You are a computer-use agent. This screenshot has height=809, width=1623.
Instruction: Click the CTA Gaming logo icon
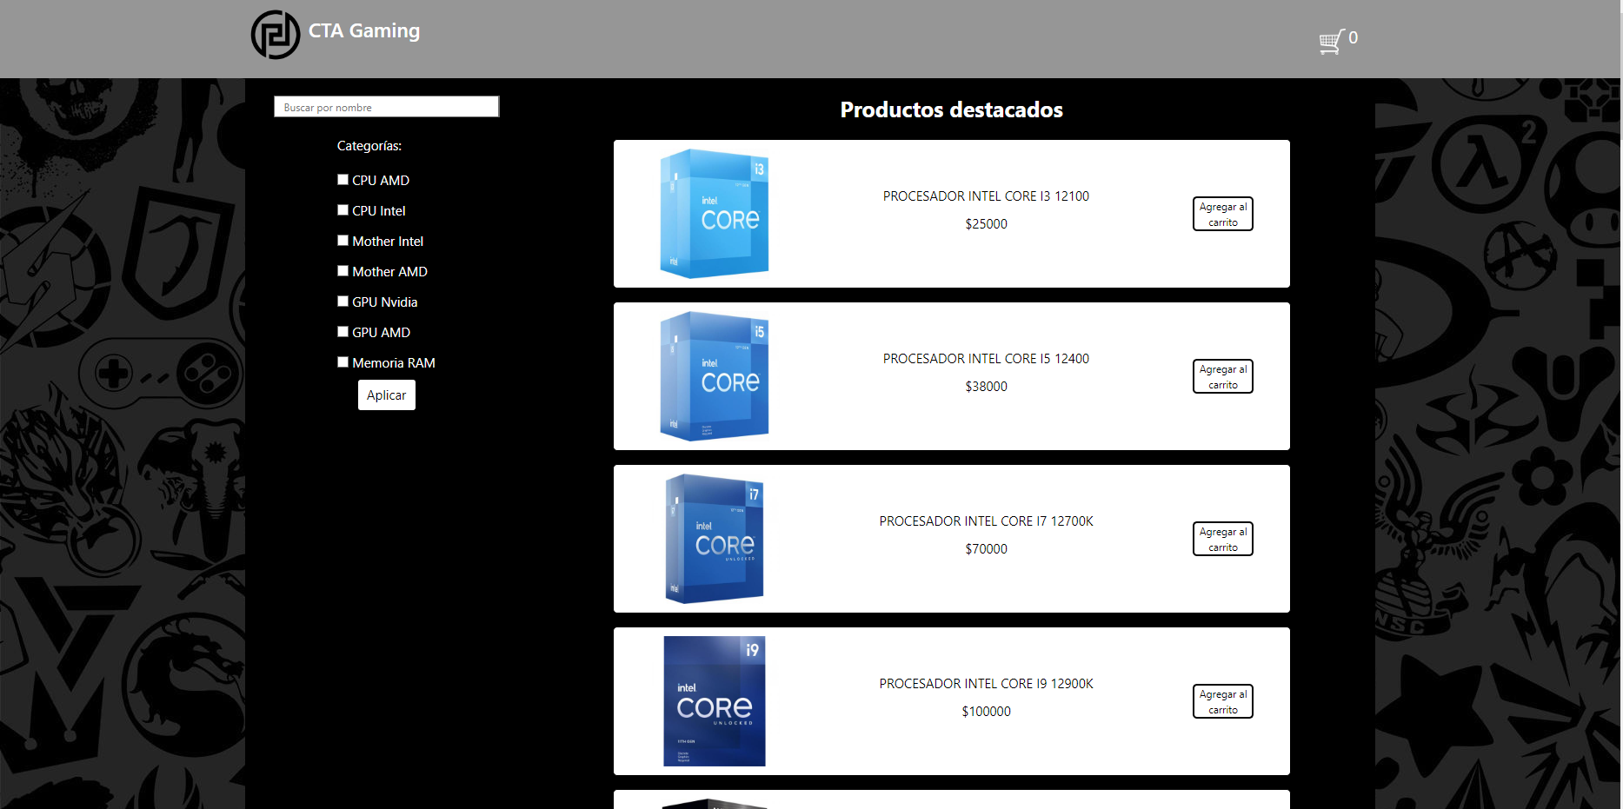coord(276,35)
